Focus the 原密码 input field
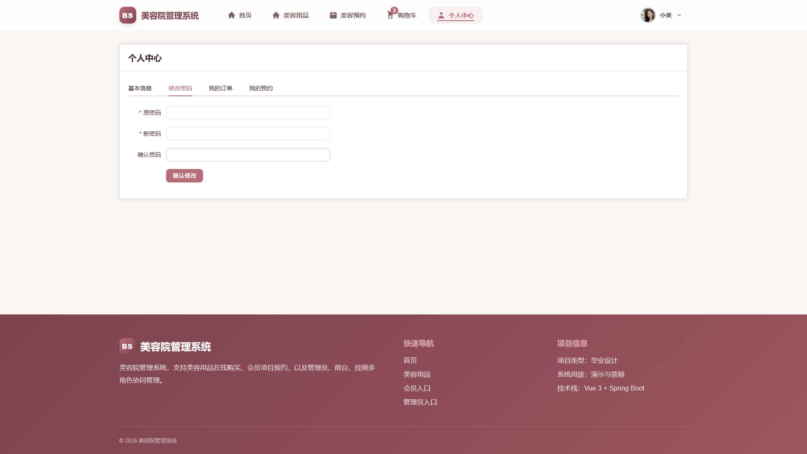Screen dimensions: 807x454 pyautogui.click(x=248, y=113)
